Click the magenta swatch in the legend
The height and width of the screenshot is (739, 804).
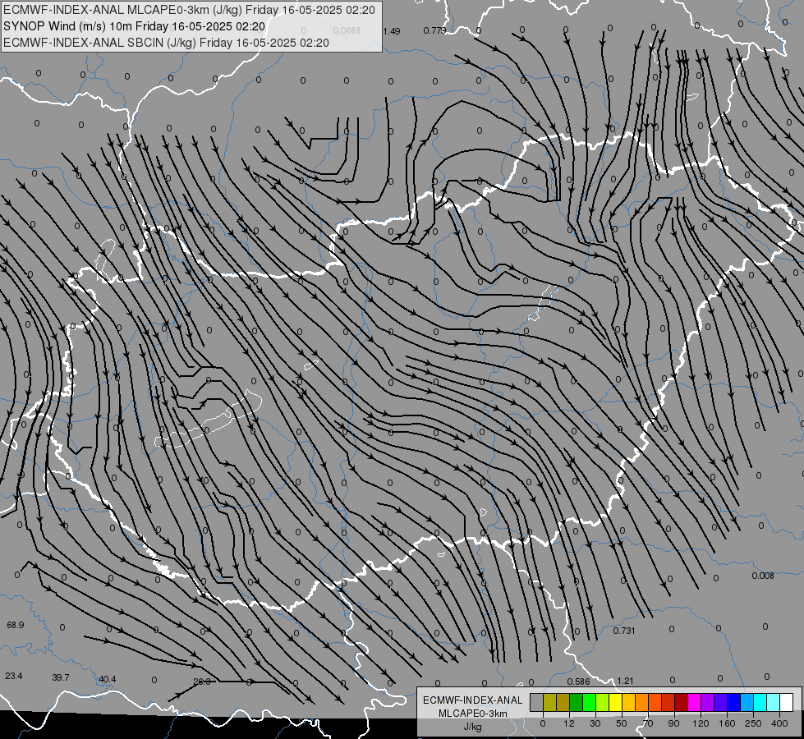(x=694, y=702)
